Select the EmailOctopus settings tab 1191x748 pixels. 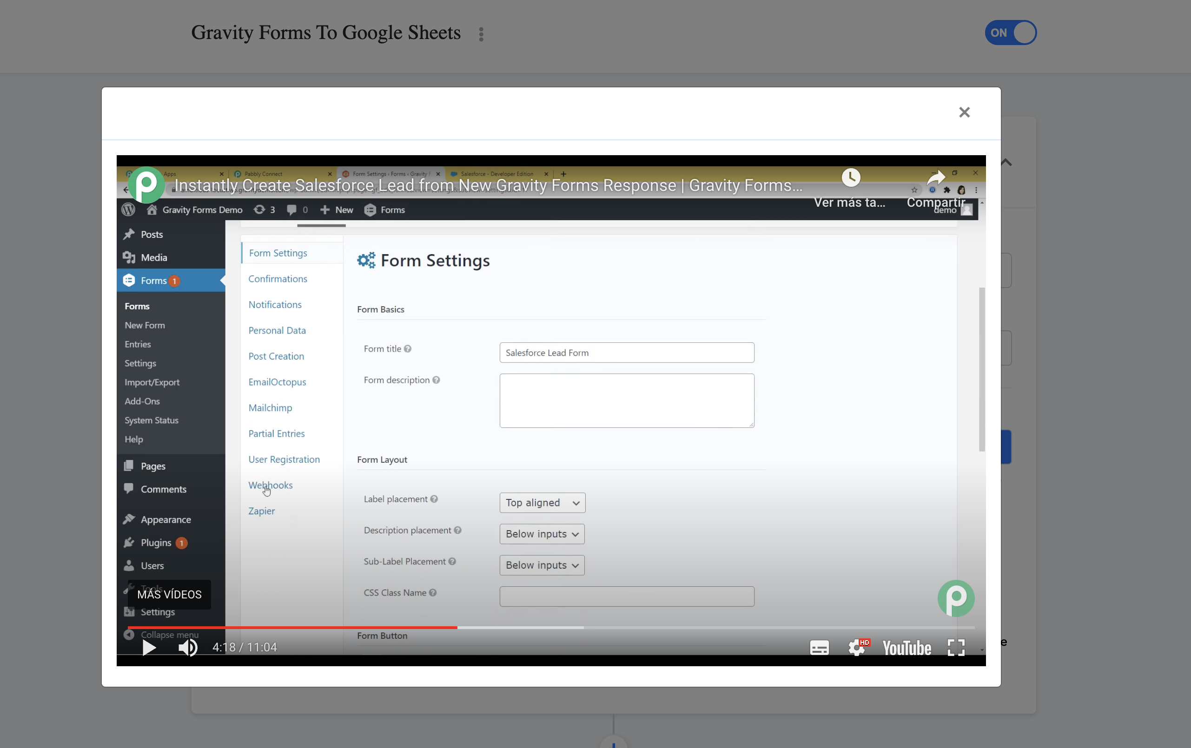277,381
